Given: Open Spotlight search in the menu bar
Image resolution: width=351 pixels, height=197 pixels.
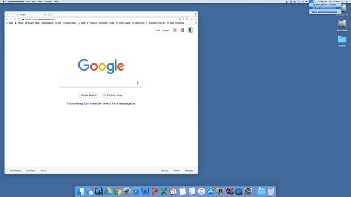Looking at the screenshot, I should pyautogui.click(x=342, y=2).
